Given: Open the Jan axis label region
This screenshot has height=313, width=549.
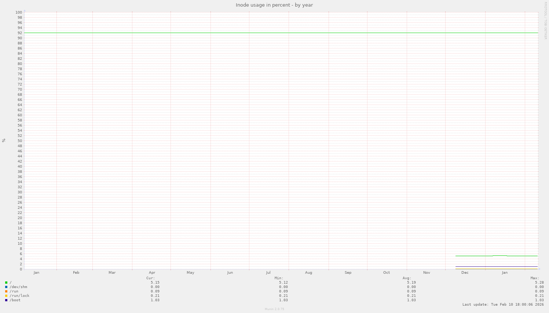Looking at the screenshot, I should 505,272.
